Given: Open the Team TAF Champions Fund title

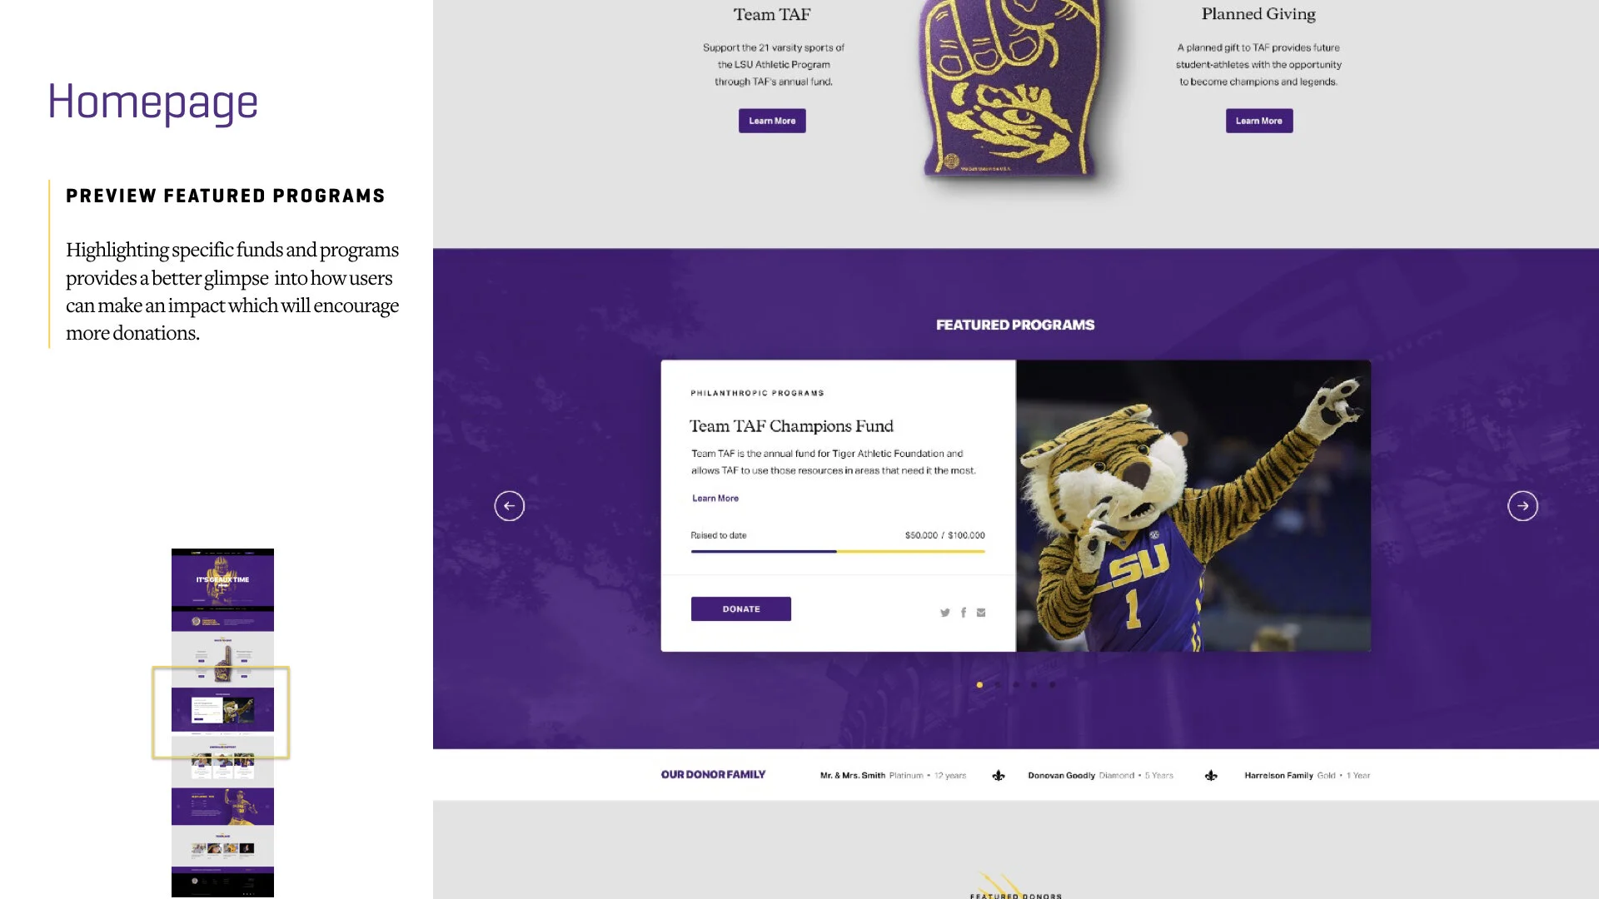Looking at the screenshot, I should coord(791,426).
